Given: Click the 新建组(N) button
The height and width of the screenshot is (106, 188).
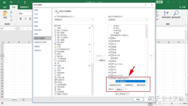Looking at the screenshot, I should (x=129, y=85).
